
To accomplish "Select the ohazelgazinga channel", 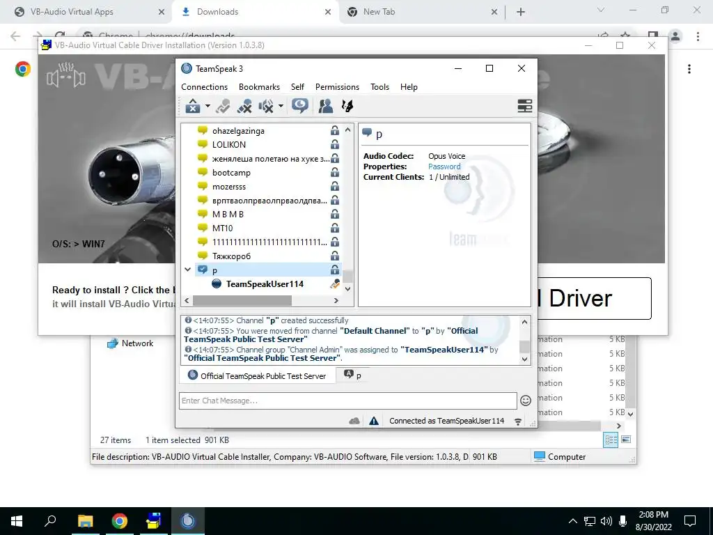I will pyautogui.click(x=238, y=130).
